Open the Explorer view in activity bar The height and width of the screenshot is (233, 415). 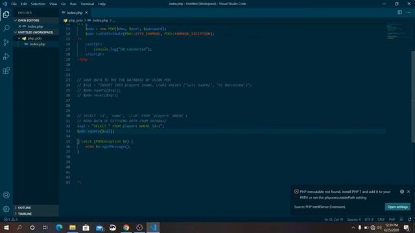point(6,14)
